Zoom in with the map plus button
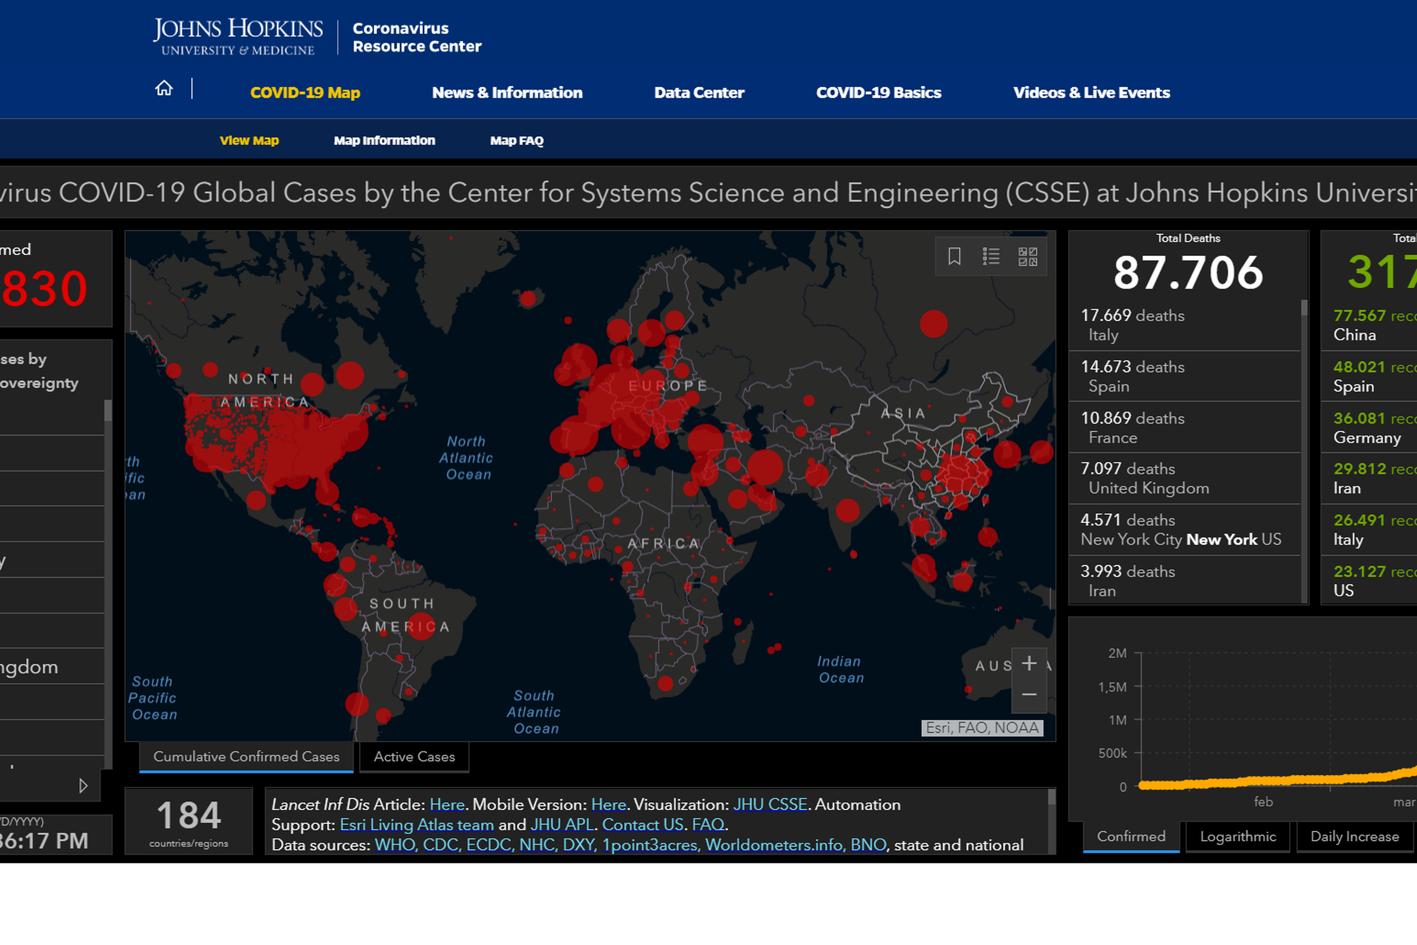The height and width of the screenshot is (945, 1417). [1029, 664]
